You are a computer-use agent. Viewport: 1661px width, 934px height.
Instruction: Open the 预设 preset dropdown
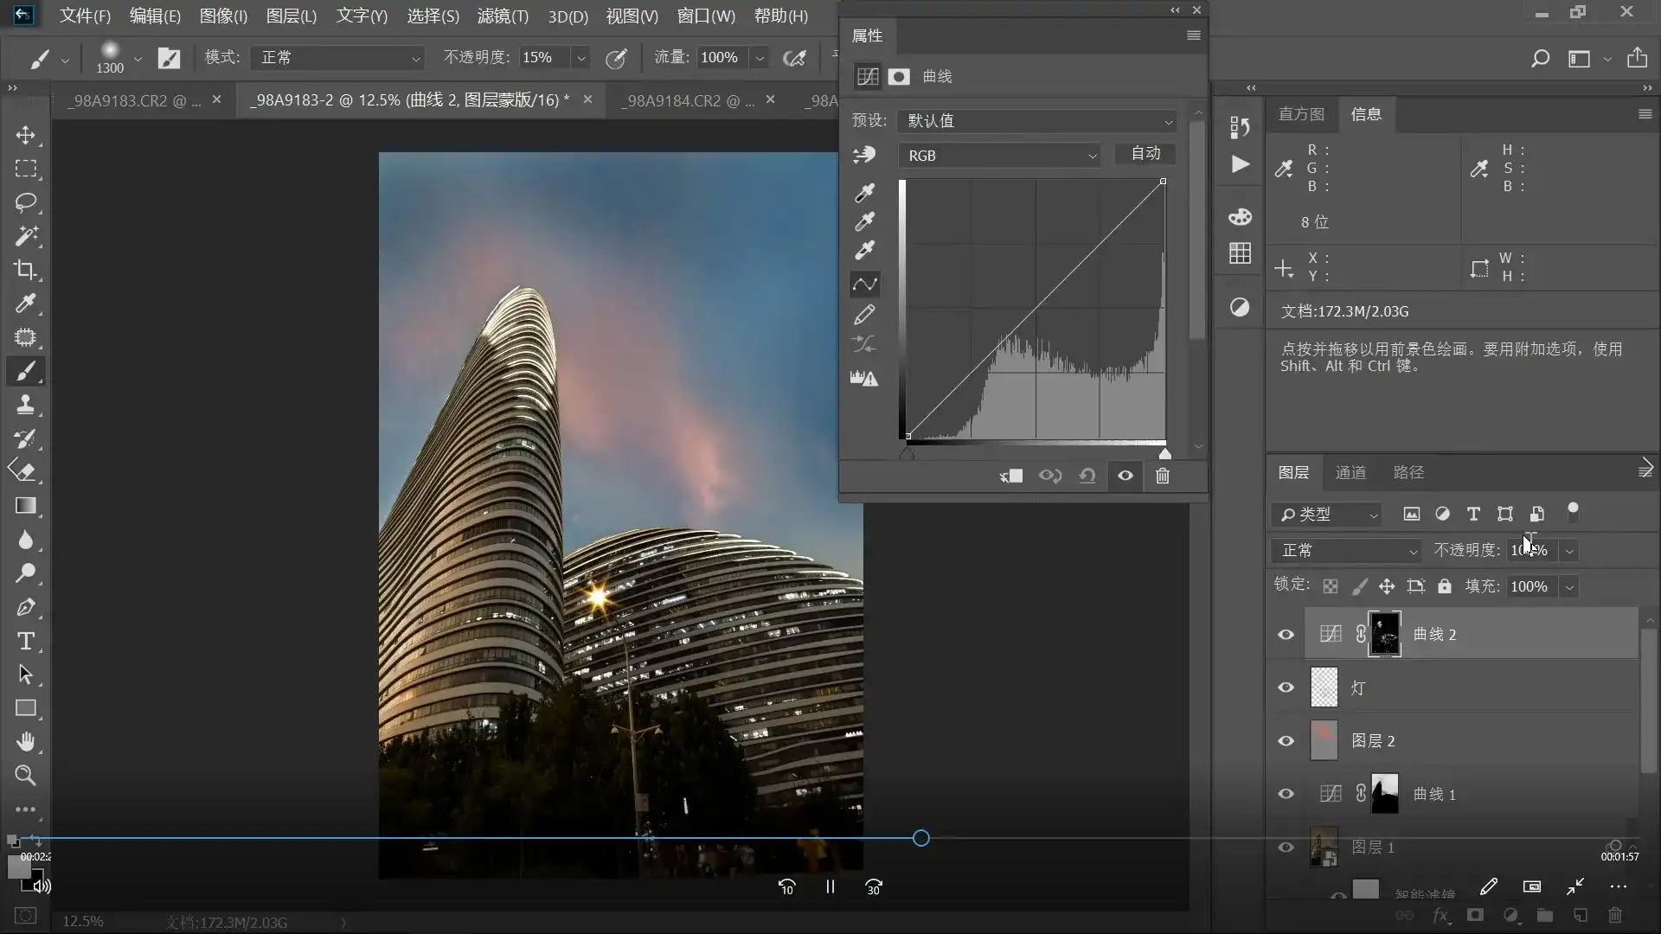tap(1037, 121)
